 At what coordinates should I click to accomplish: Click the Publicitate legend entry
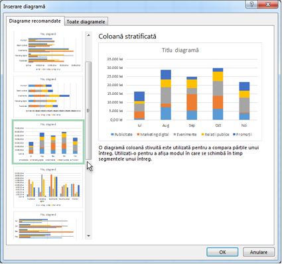click(x=121, y=135)
